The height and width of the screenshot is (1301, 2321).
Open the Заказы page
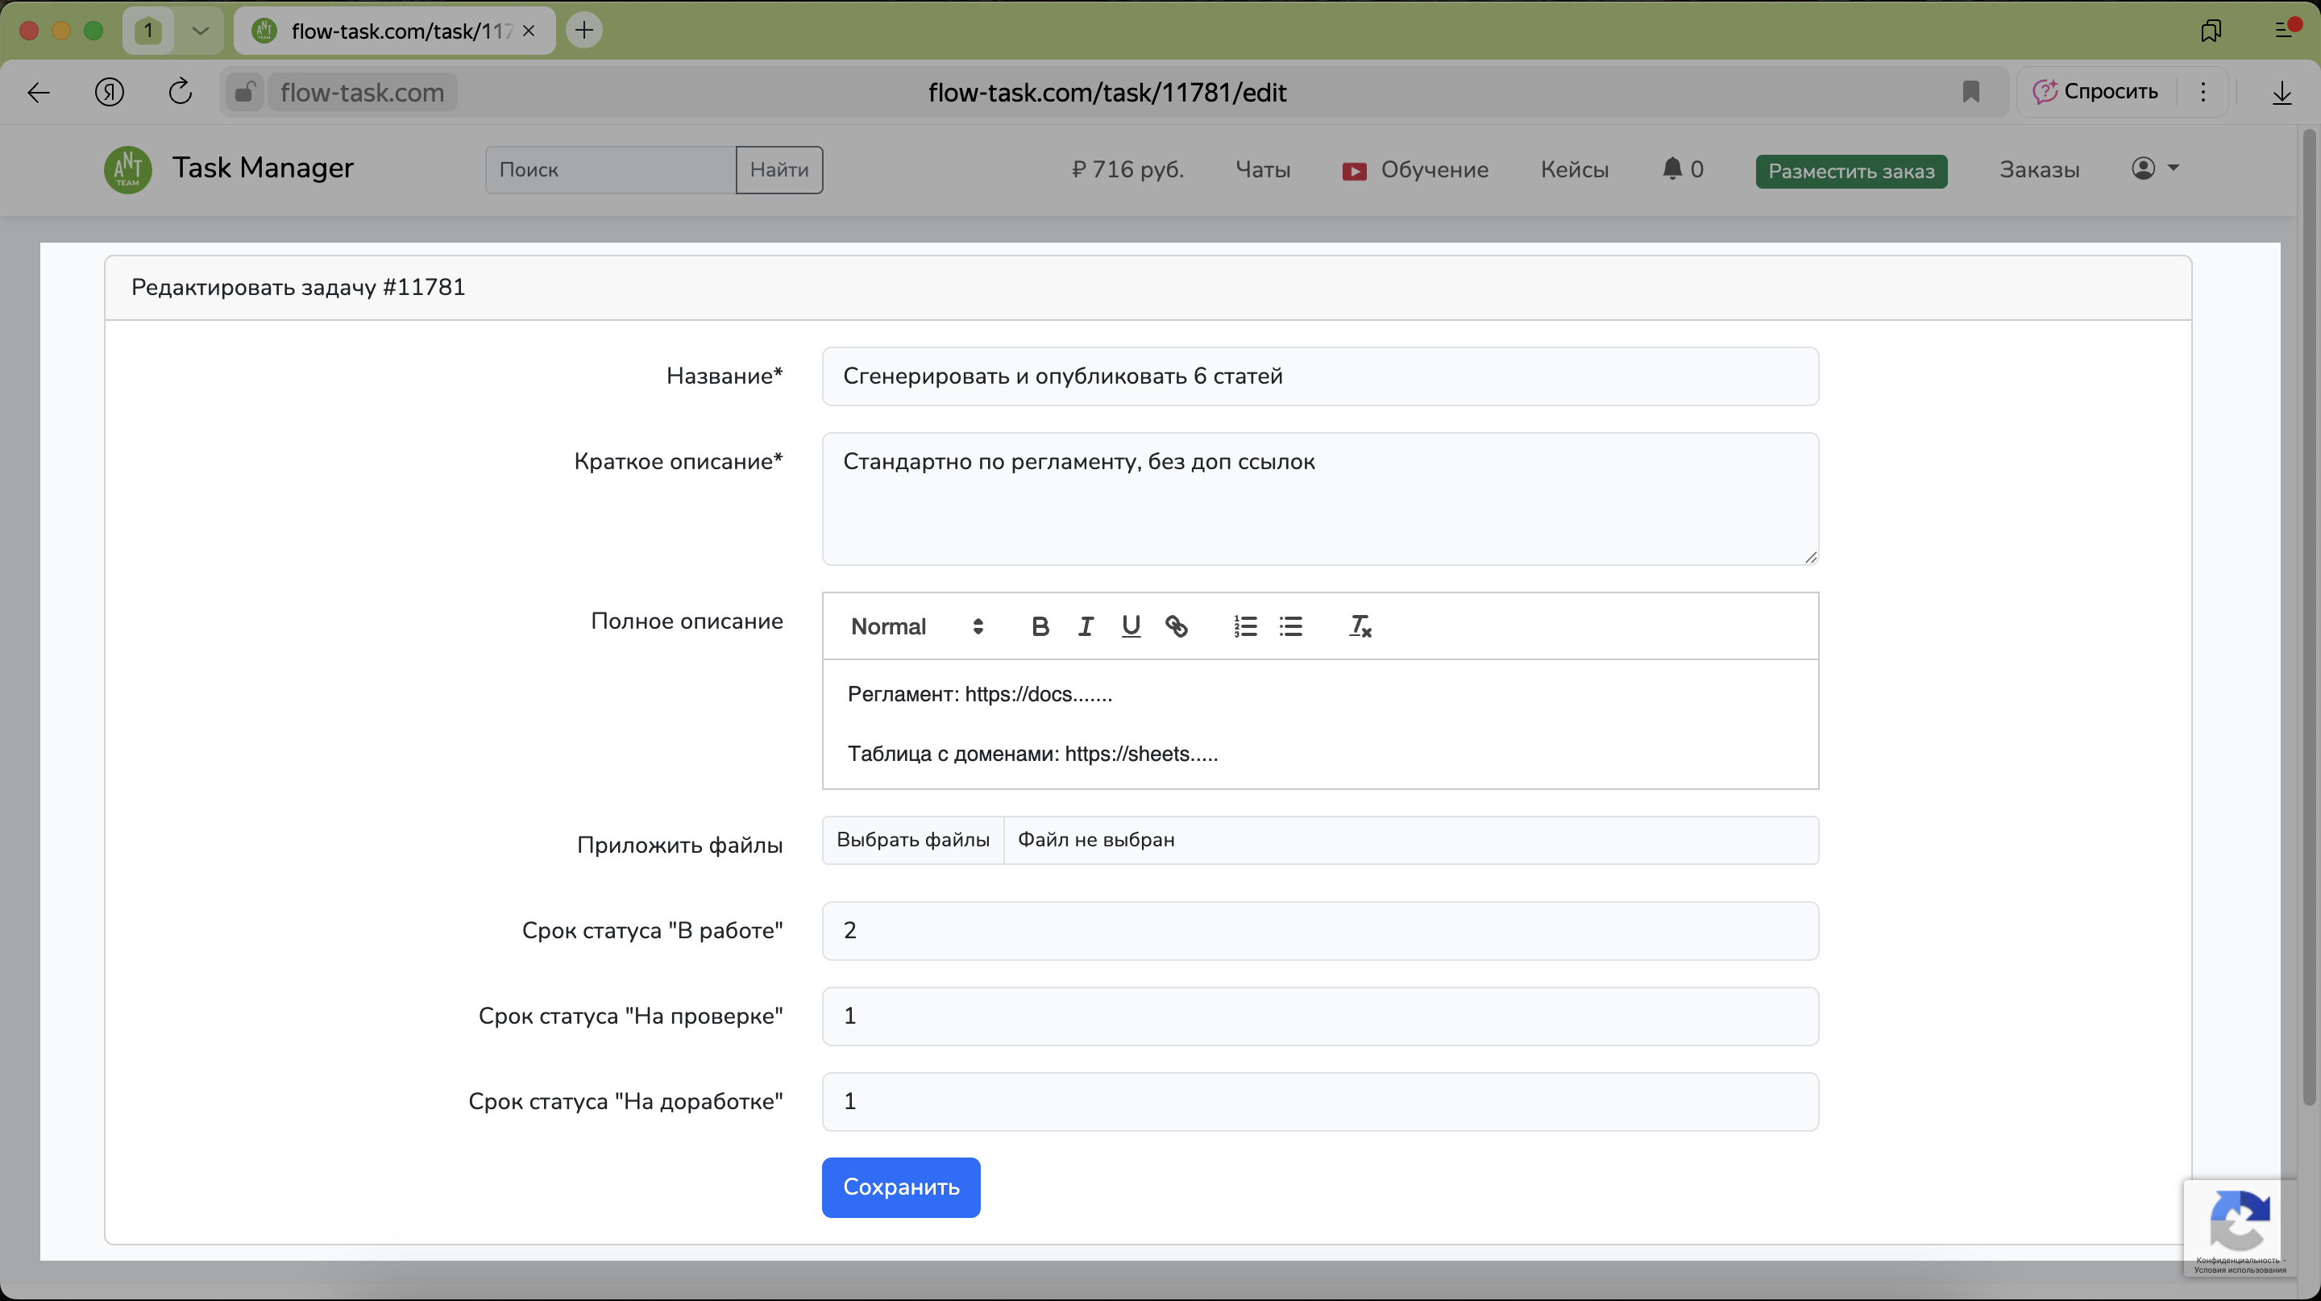[2039, 169]
